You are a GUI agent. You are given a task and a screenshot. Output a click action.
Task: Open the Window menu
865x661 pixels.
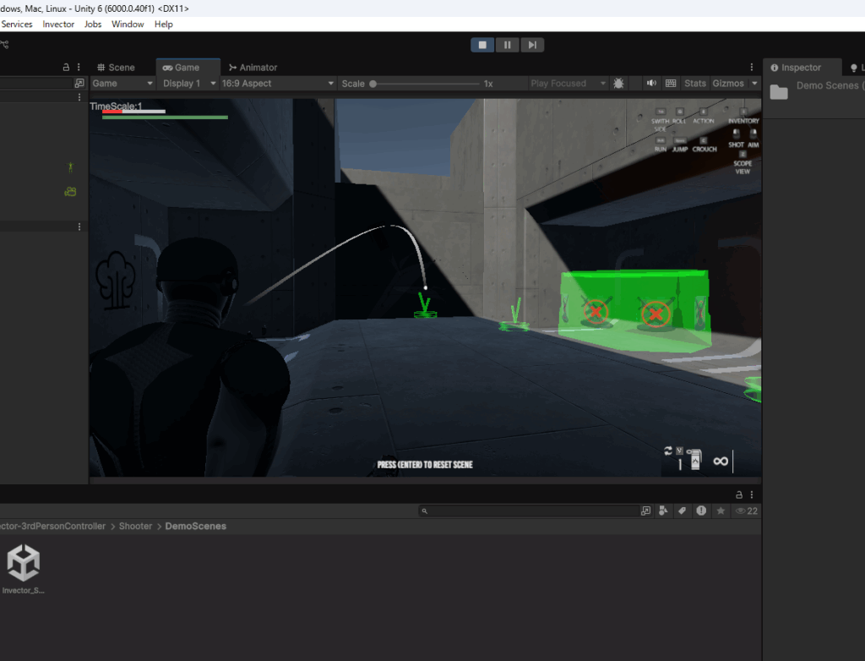pos(128,25)
